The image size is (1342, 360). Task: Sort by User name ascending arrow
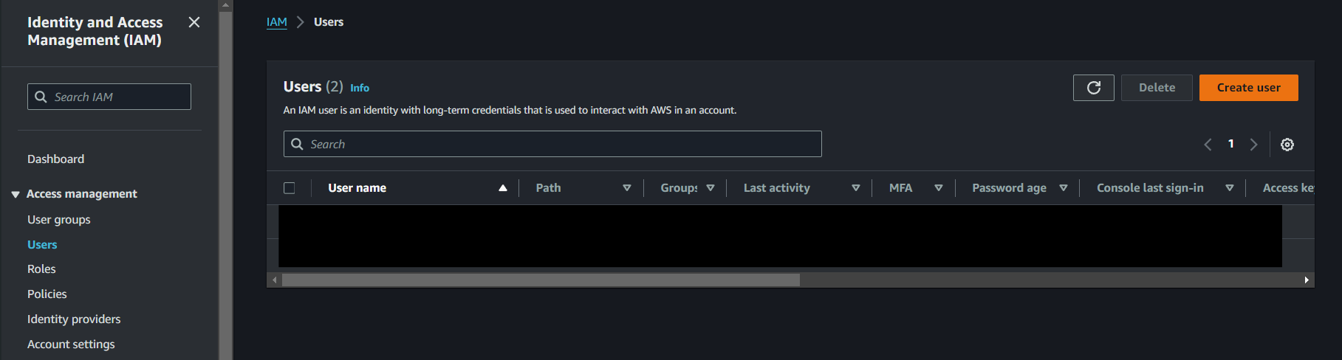[502, 188]
